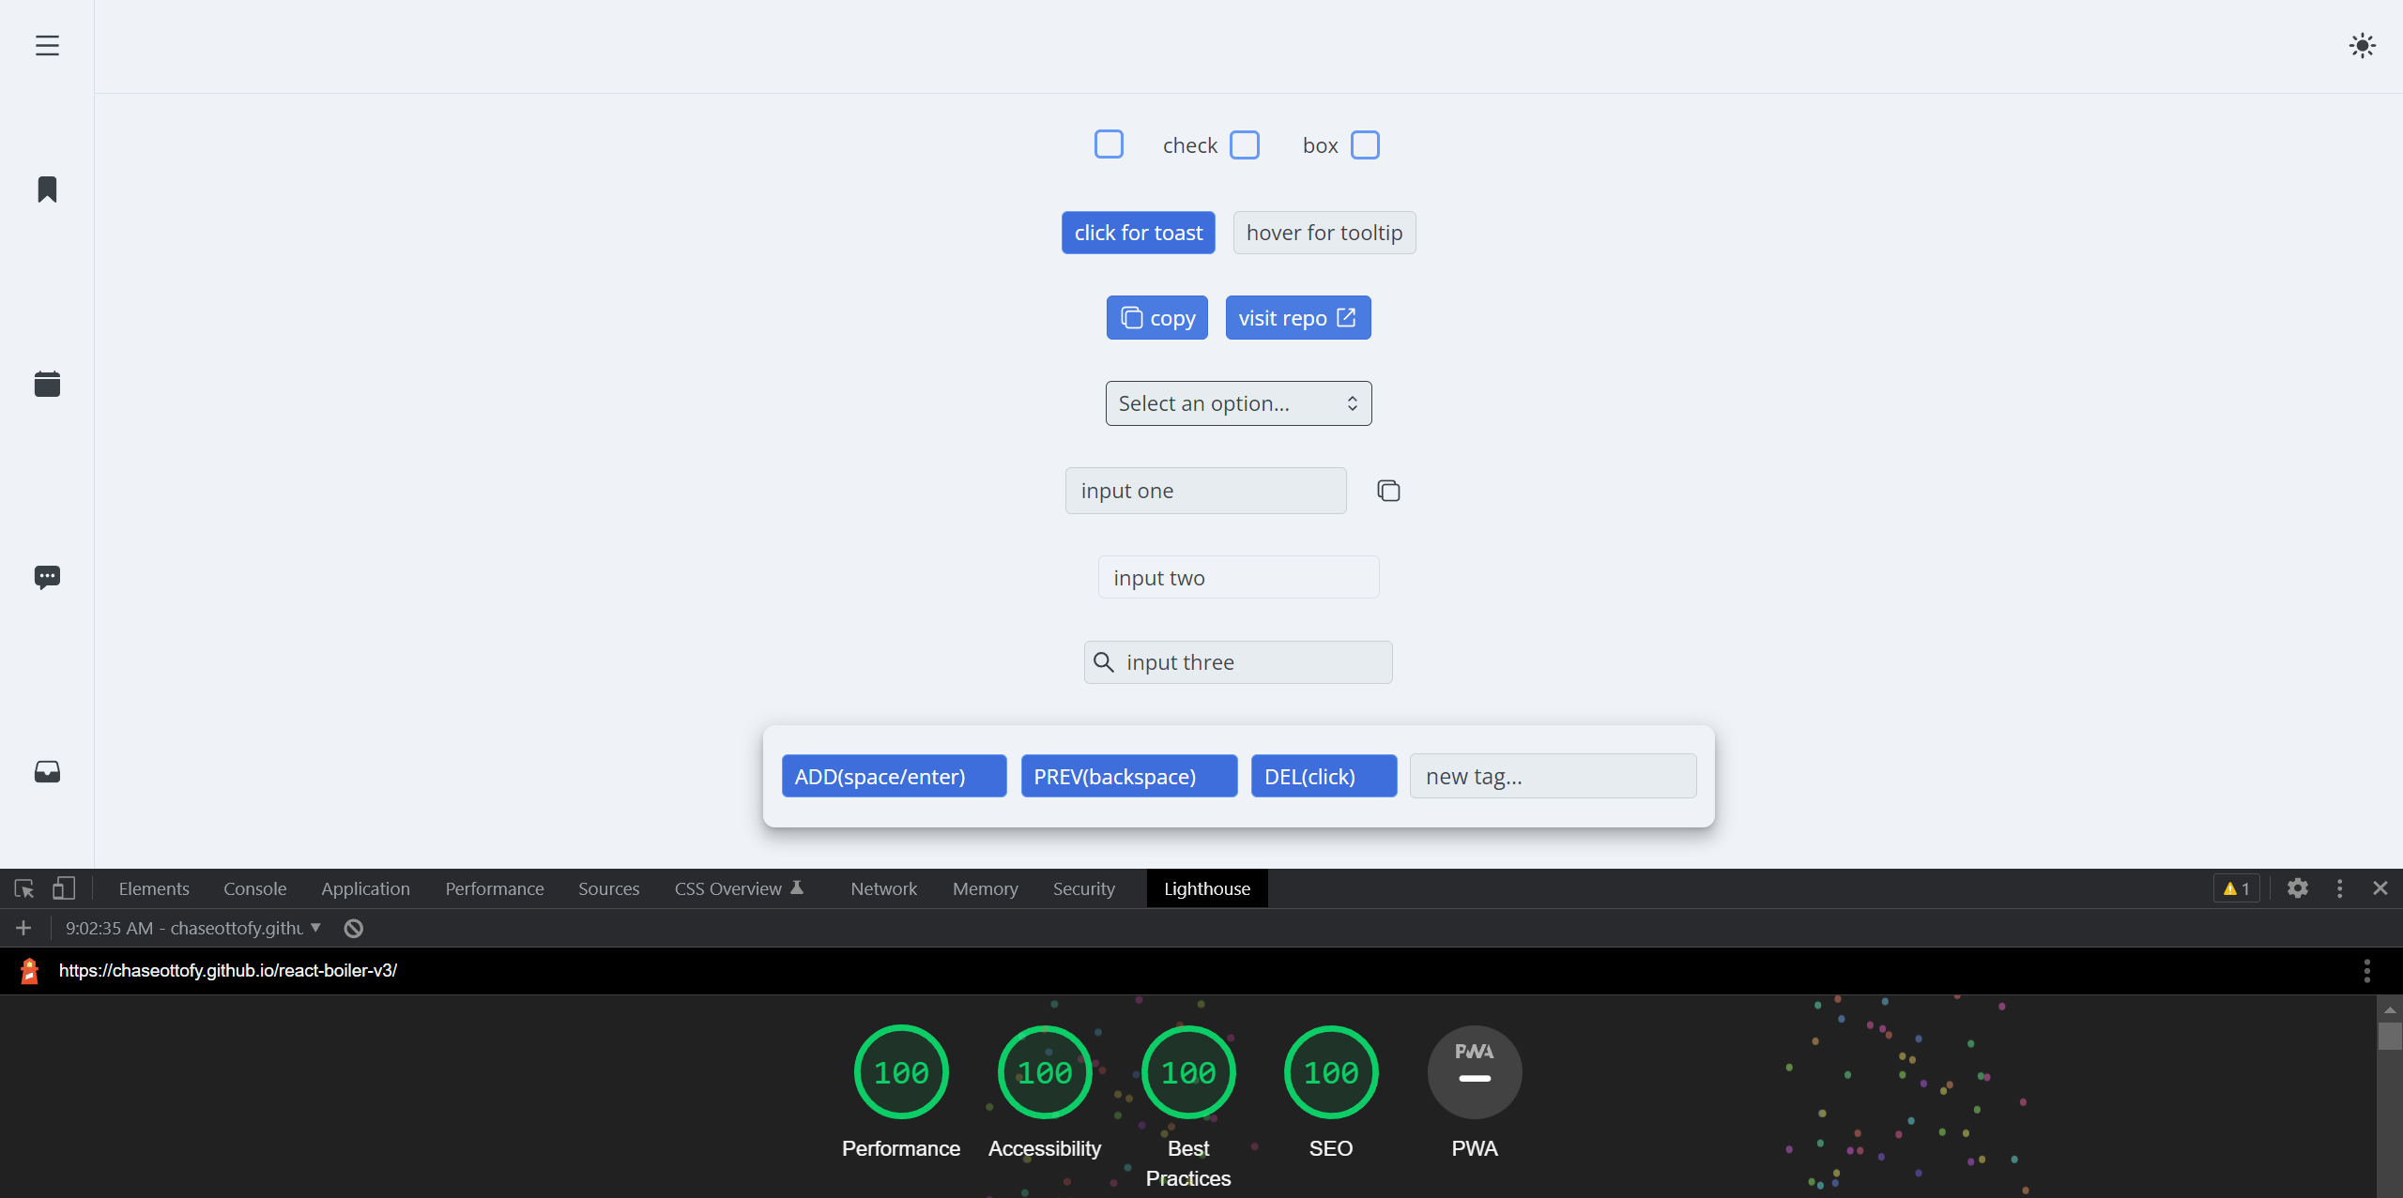The width and height of the screenshot is (2403, 1198).
Task: Click the bookmark icon in sidebar
Action: [47, 190]
